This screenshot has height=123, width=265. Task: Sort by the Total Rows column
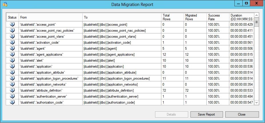pos(172,17)
